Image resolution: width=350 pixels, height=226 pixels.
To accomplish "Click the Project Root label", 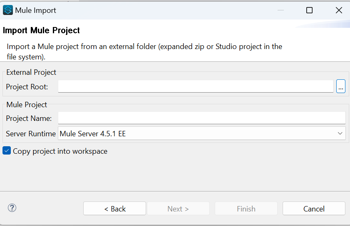I will [27, 87].
